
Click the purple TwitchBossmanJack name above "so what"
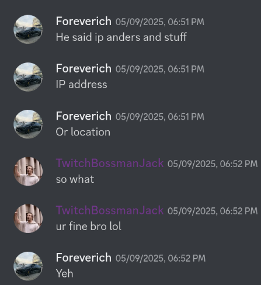pyautogui.click(x=110, y=163)
